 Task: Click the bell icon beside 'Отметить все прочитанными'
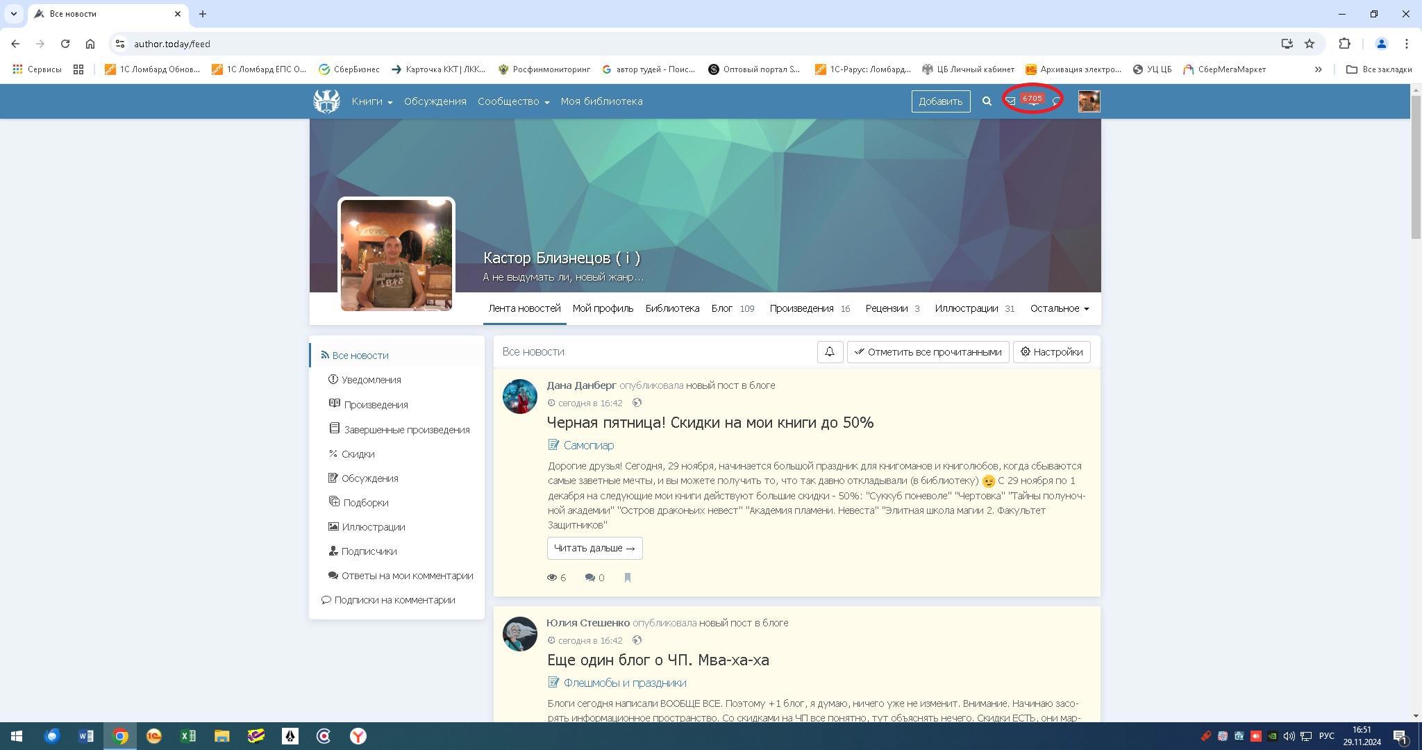(x=830, y=352)
